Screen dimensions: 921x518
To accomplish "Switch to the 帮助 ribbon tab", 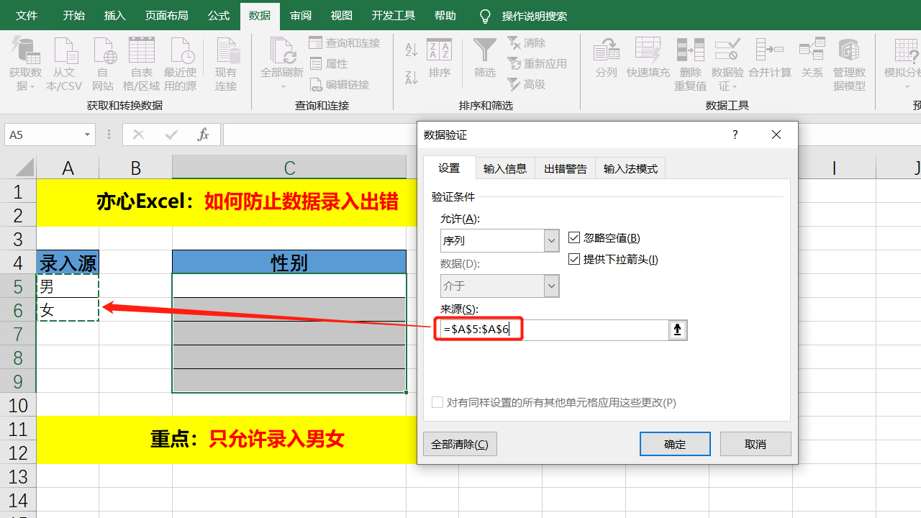I will click(445, 16).
